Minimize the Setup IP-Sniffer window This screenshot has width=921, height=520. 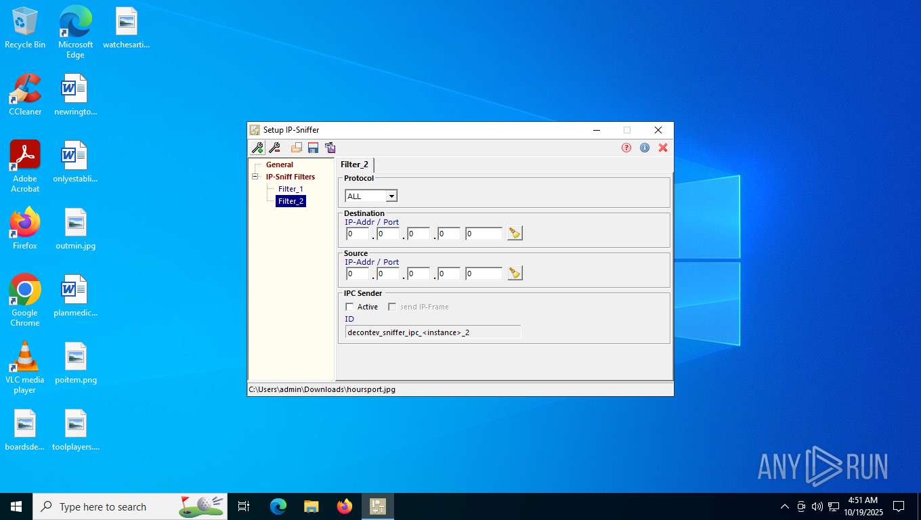(597, 130)
